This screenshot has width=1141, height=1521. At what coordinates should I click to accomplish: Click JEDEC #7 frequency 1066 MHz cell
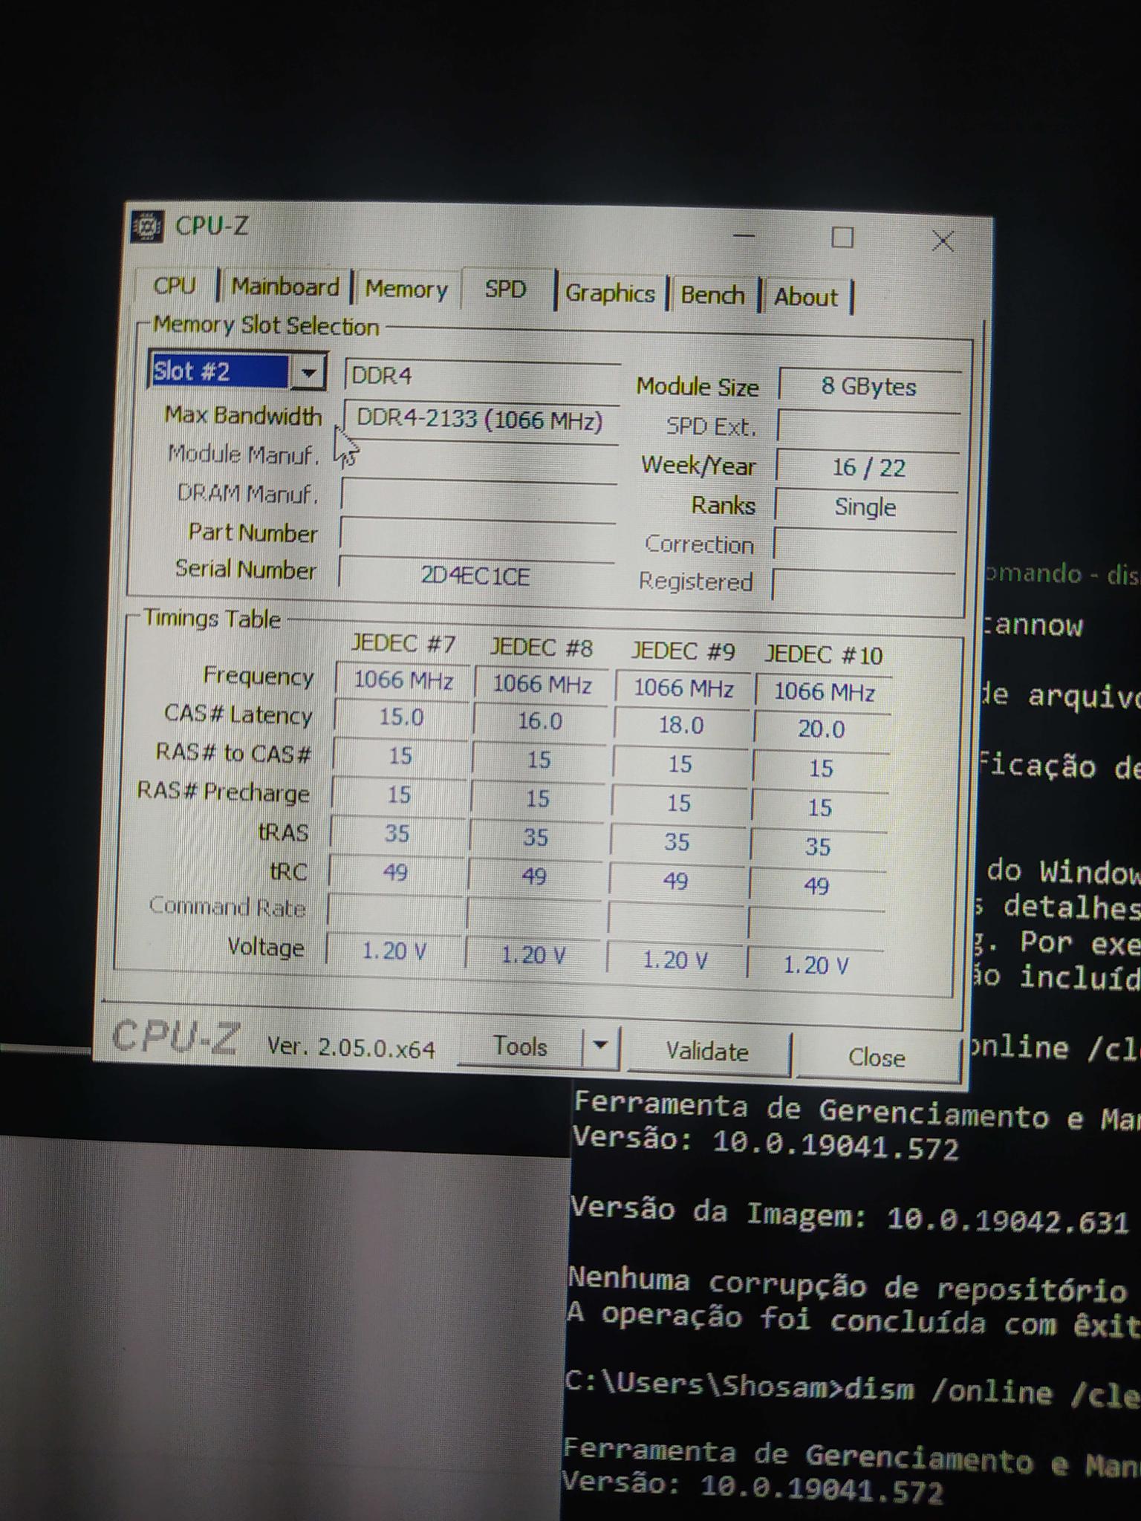coord(403,680)
